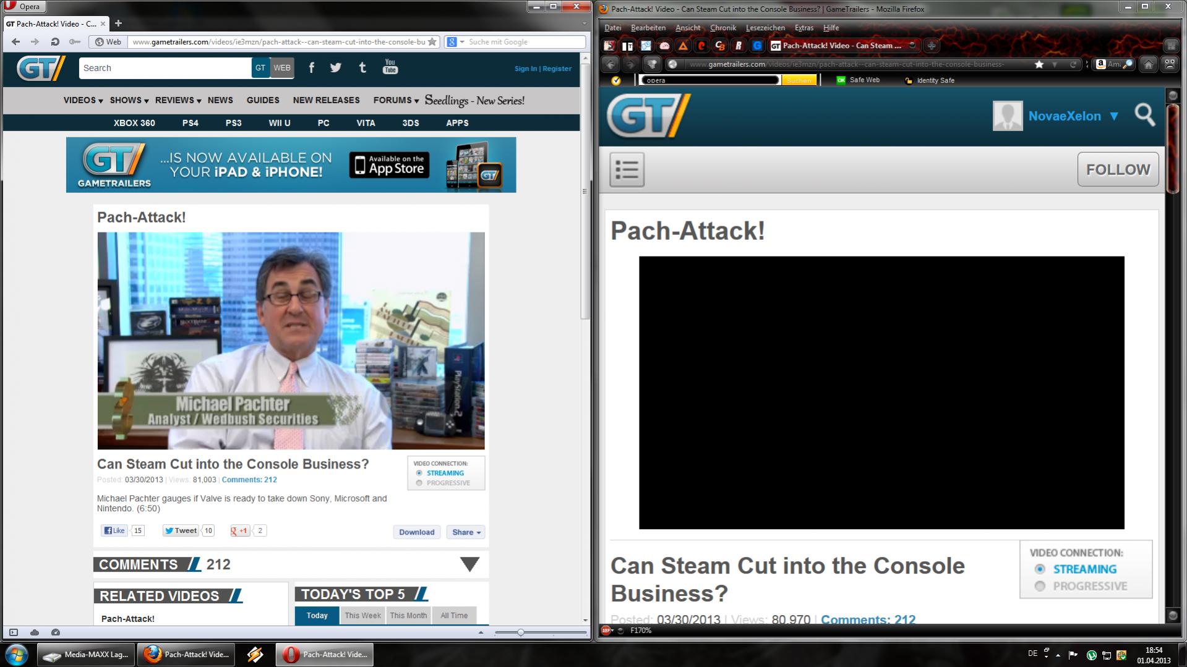The height and width of the screenshot is (667, 1187).
Task: Switch search scope to GT
Action: (x=260, y=68)
